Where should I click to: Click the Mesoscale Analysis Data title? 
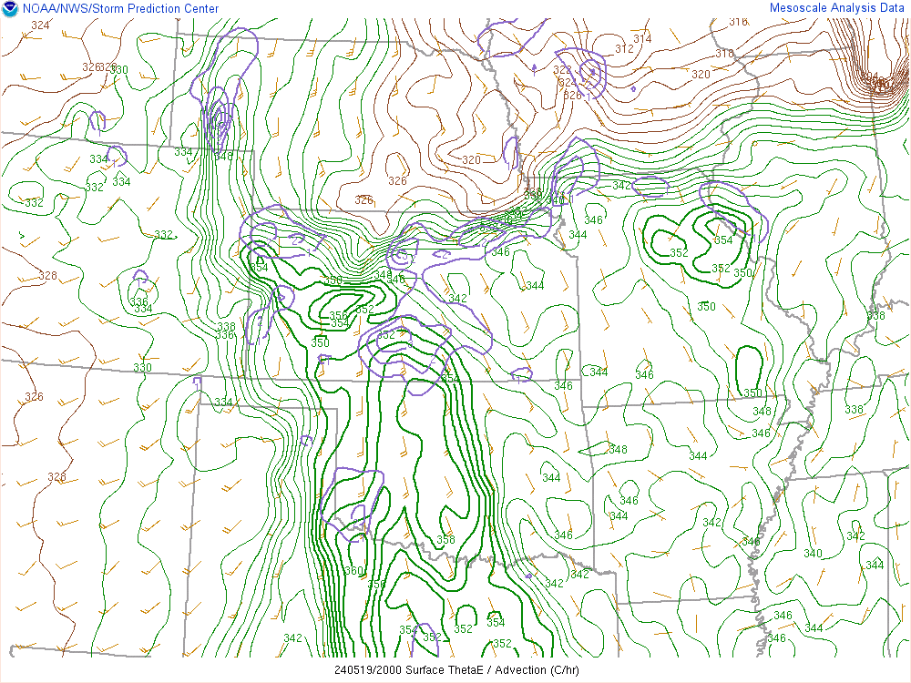click(x=837, y=8)
